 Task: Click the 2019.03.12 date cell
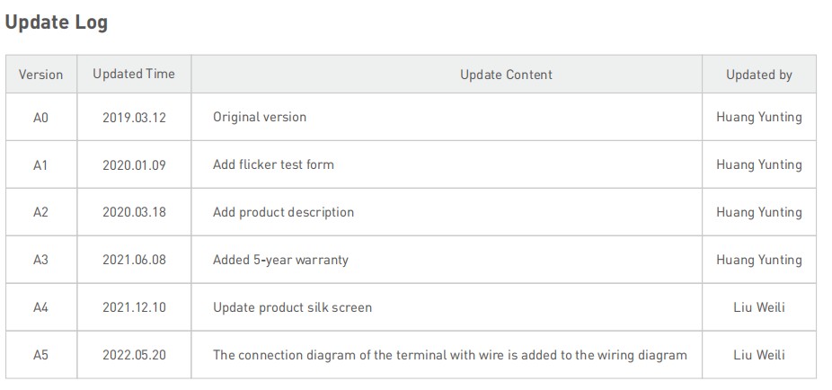point(134,117)
